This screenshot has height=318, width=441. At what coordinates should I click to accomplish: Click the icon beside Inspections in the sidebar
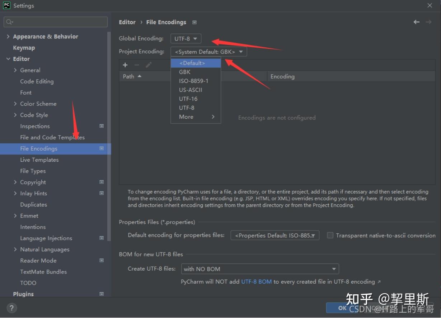102,126
